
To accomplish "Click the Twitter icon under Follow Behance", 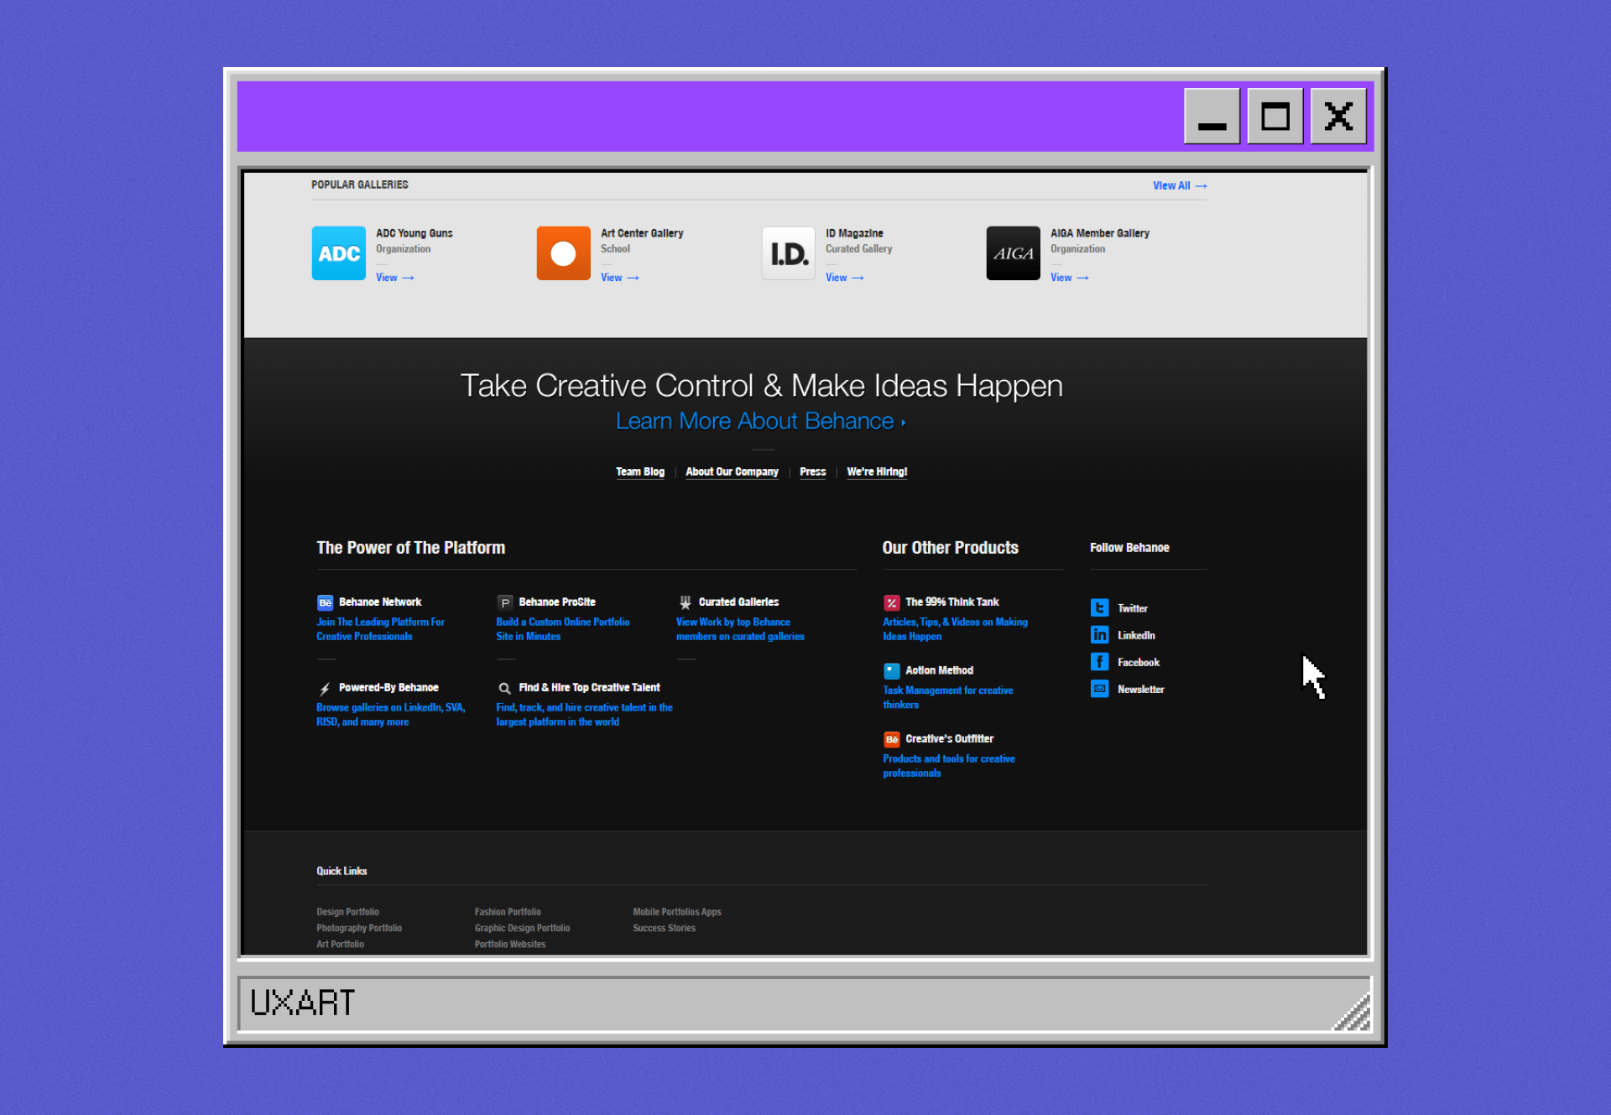I will [1099, 607].
